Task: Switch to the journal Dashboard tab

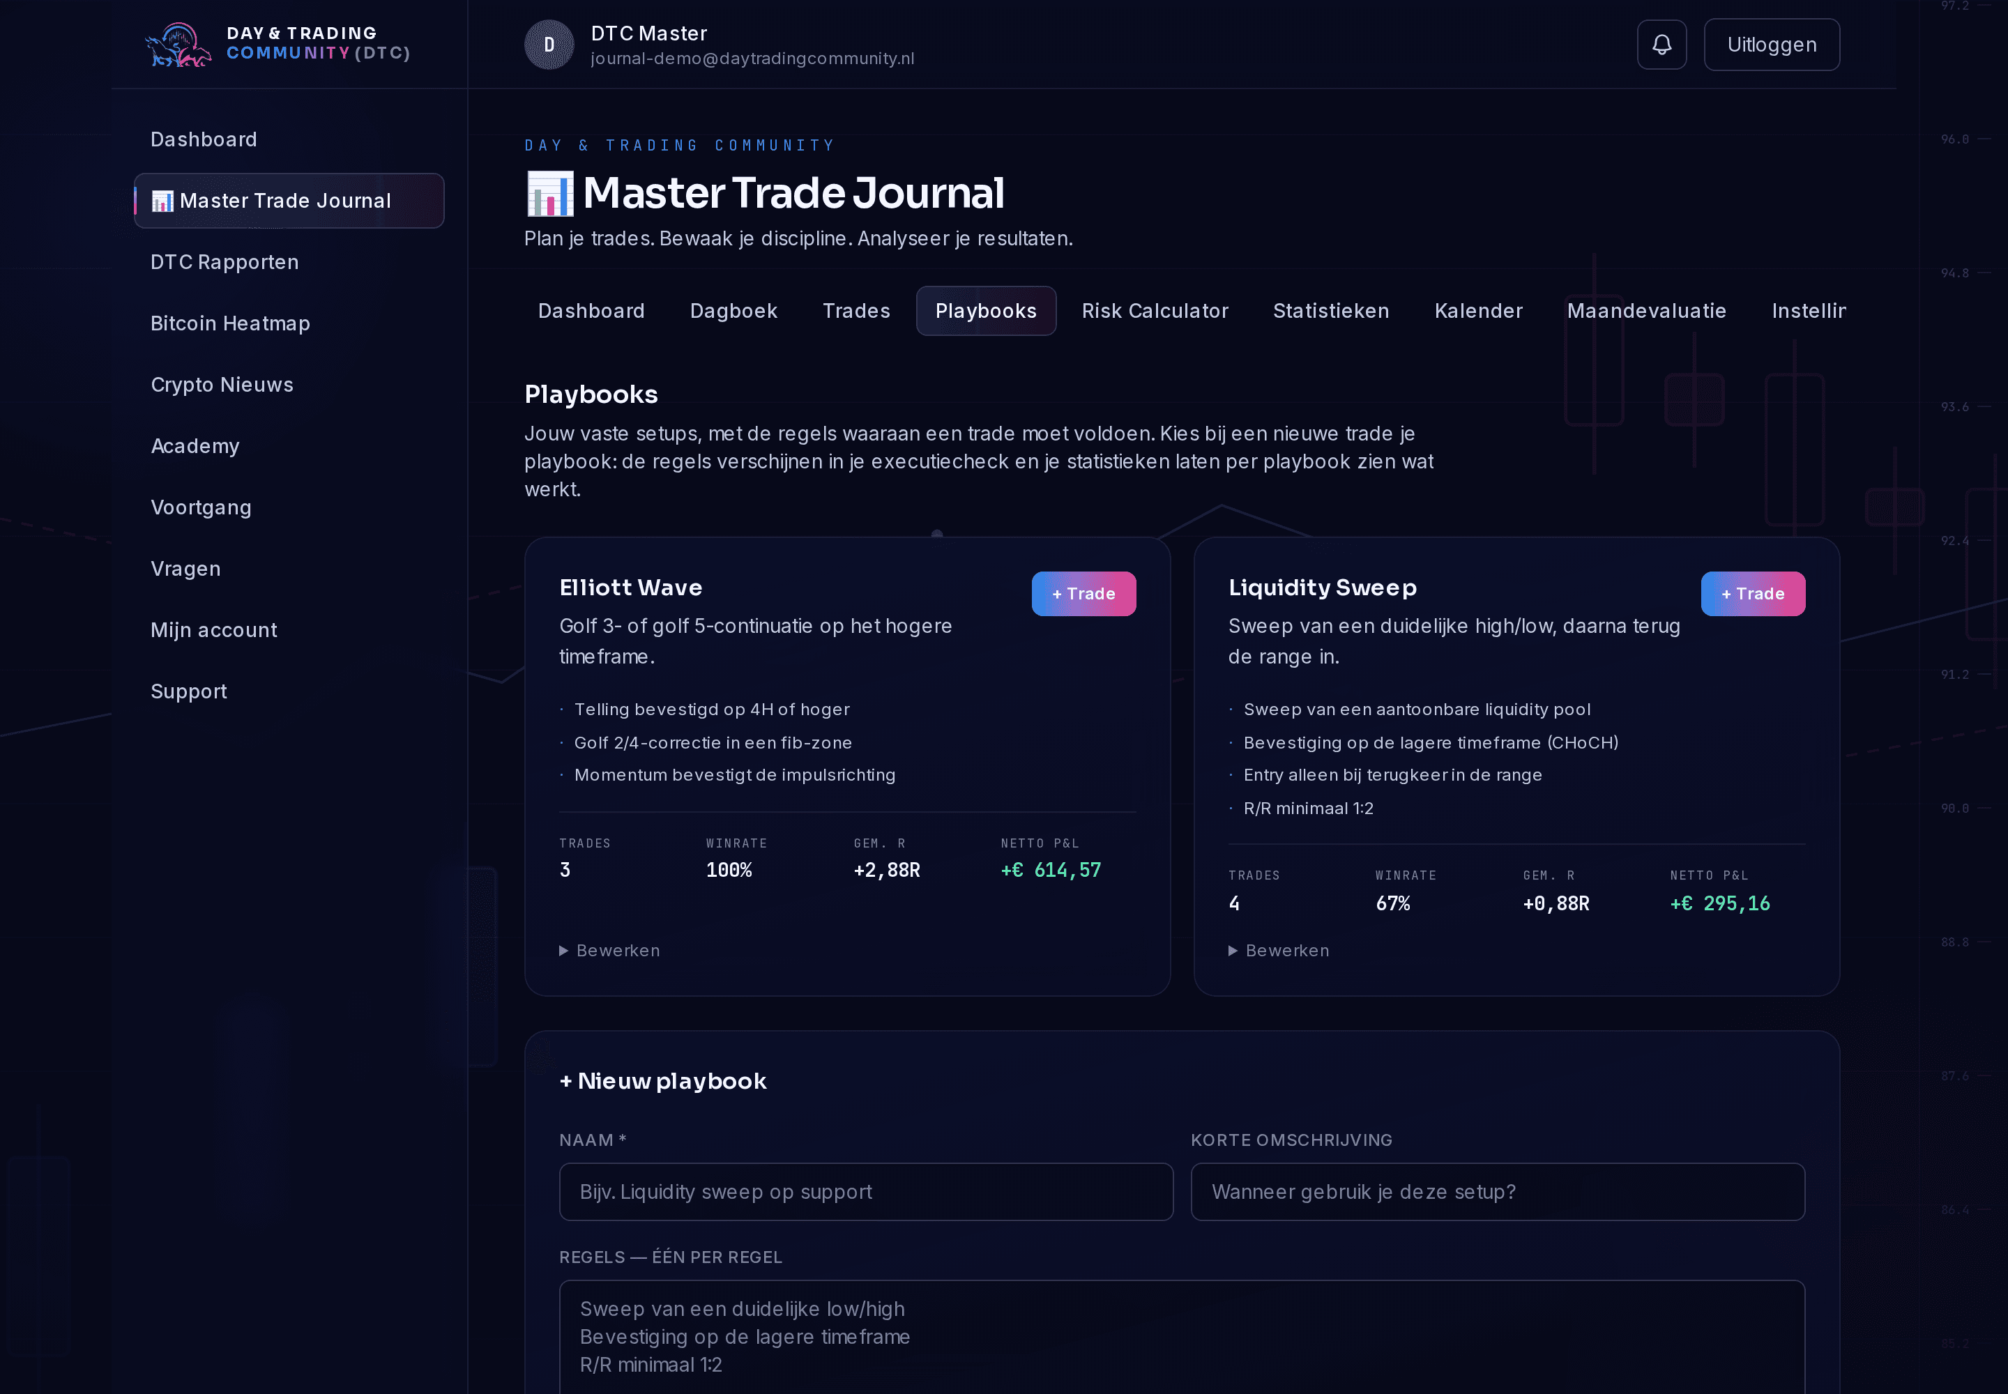Action: (x=591, y=311)
